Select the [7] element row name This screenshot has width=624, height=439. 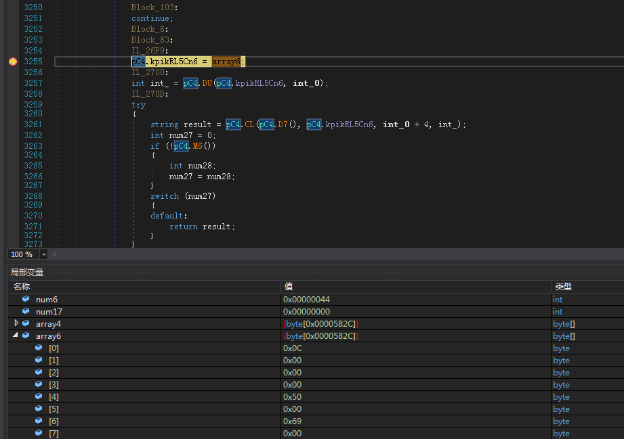click(54, 434)
